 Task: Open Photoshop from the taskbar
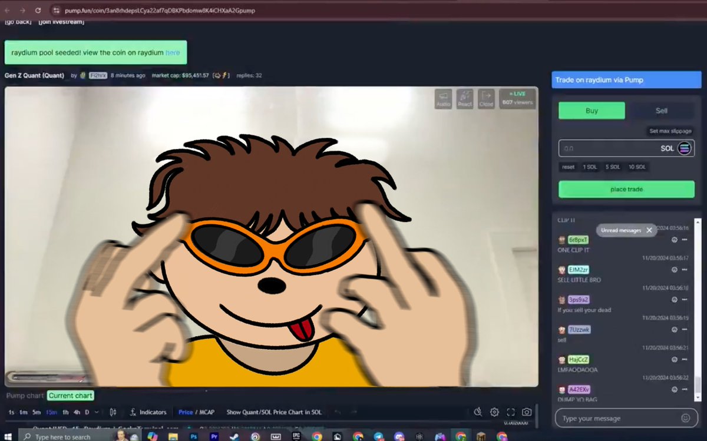(193, 436)
